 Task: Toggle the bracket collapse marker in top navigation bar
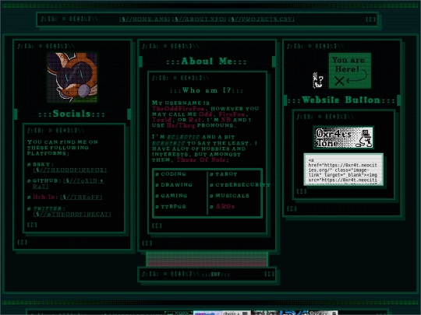[371, 19]
